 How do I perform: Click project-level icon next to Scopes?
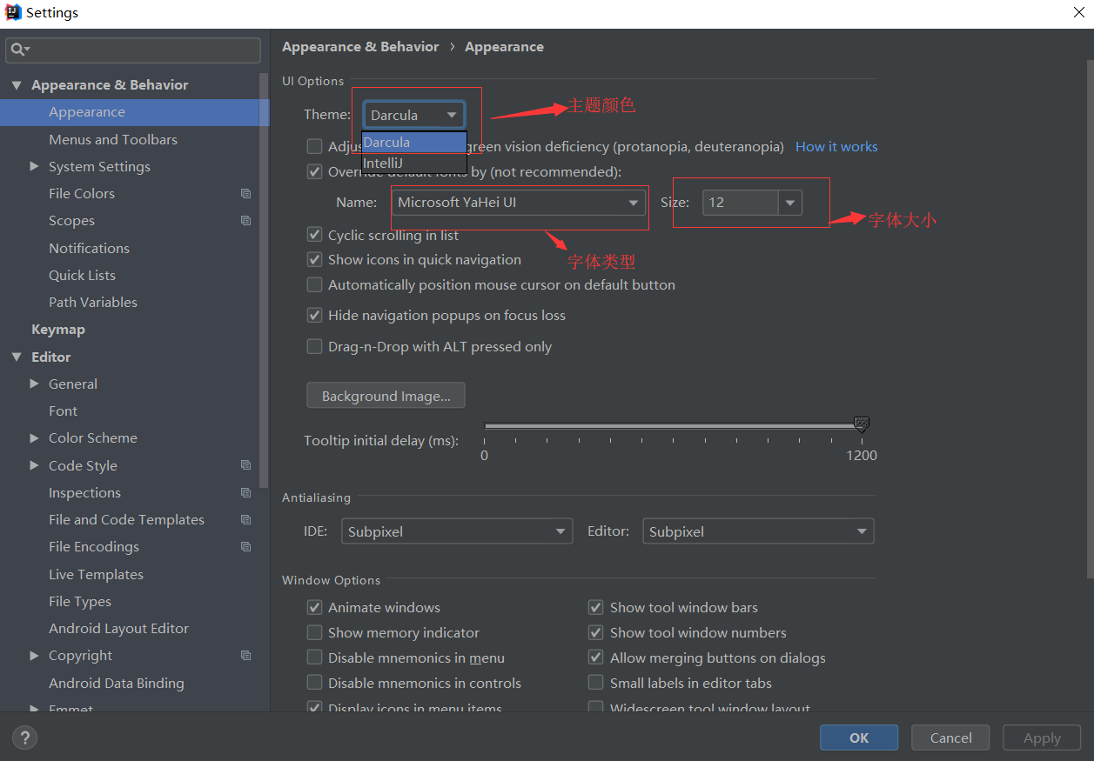(245, 221)
